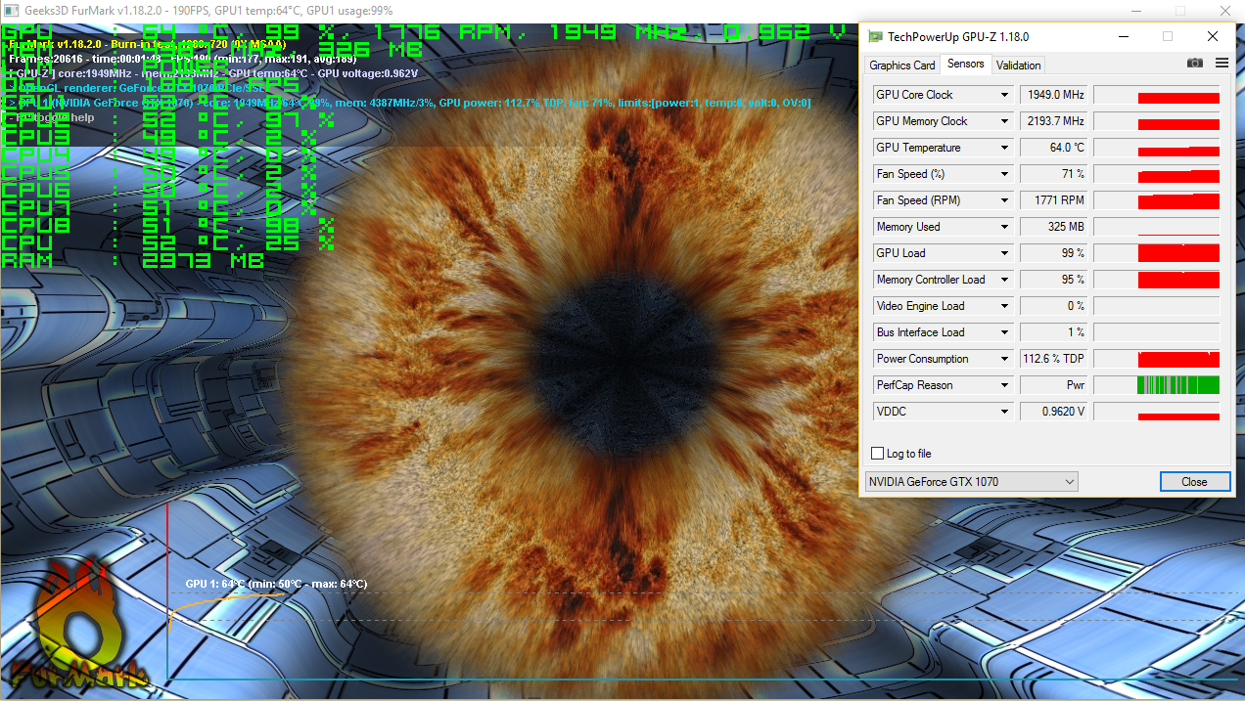Click the GPU-Z screenshot camera icon
Viewport: 1245px width, 701px height.
(1194, 64)
